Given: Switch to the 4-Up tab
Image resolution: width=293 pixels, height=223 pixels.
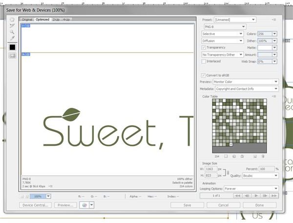Looking at the screenshot, I should pyautogui.click(x=66, y=20).
